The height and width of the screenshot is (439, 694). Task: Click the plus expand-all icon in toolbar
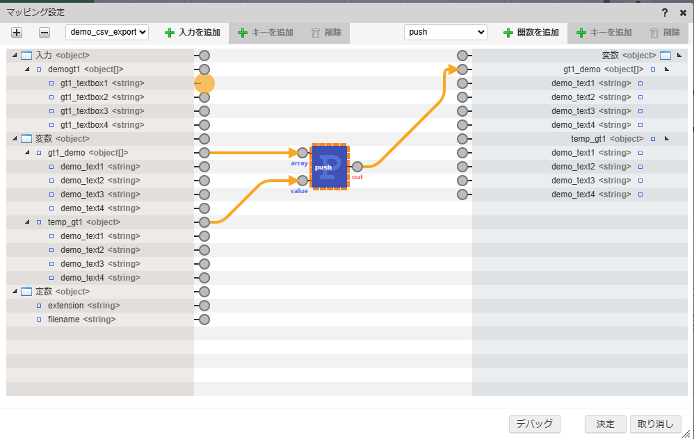(17, 33)
